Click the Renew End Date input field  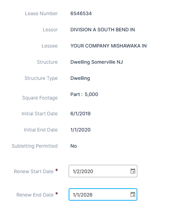coord(103,194)
